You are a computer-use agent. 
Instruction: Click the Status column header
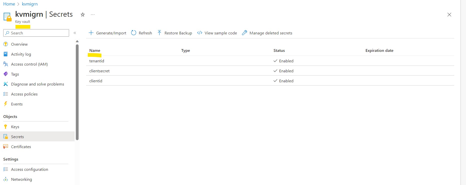coord(279,50)
